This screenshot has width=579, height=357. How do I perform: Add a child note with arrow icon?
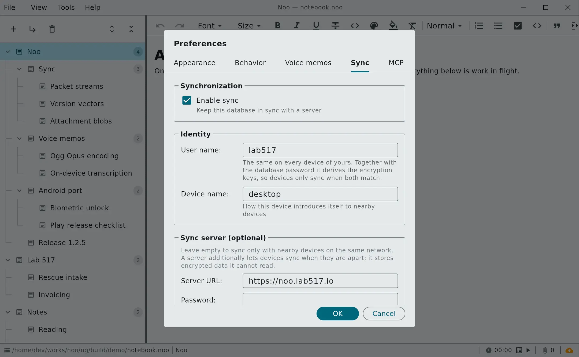[x=32, y=29]
